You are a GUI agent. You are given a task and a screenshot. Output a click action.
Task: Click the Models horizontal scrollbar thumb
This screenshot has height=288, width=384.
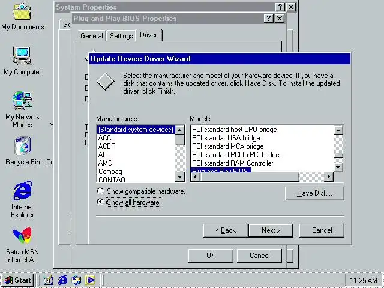tap(250, 176)
